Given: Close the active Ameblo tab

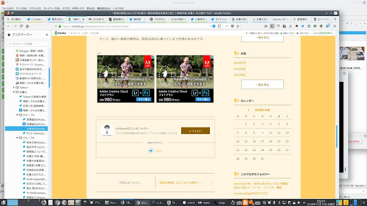Looking at the screenshot, I should pos(83,19).
